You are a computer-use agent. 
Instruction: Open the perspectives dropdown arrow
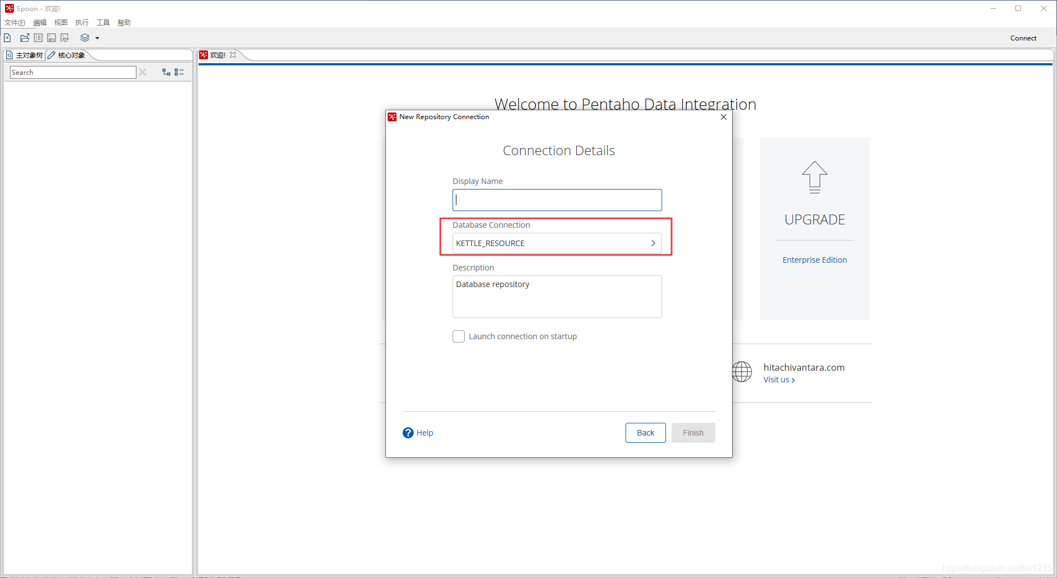pos(97,38)
